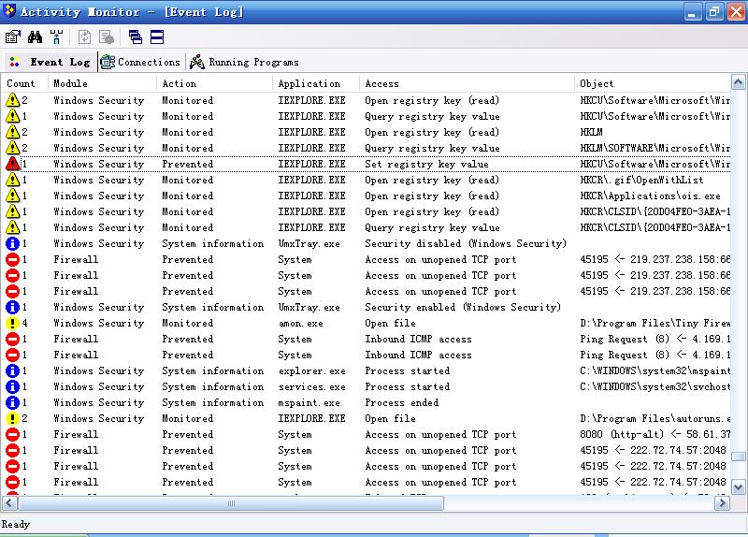The width and height of the screenshot is (748, 537).
Task: Click the 'D:\Program Files\Tiny Firew' object cell
Action: (654, 323)
